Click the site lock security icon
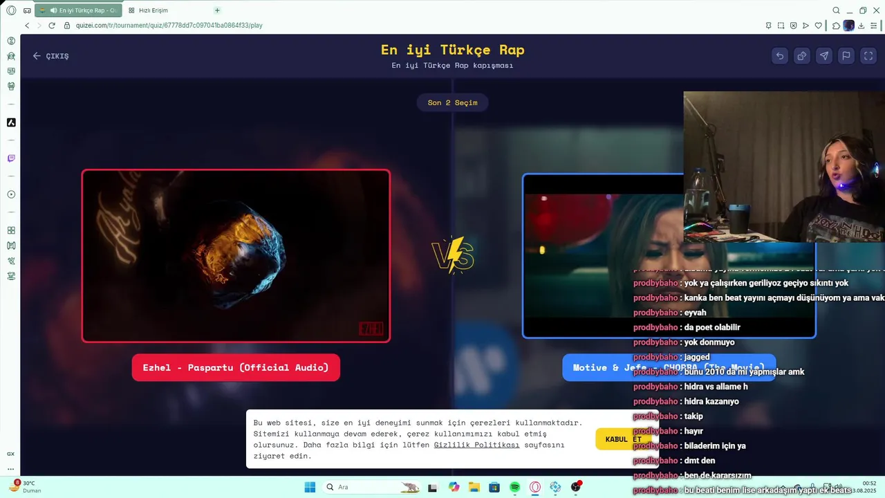The width and height of the screenshot is (885, 498). tap(67, 26)
